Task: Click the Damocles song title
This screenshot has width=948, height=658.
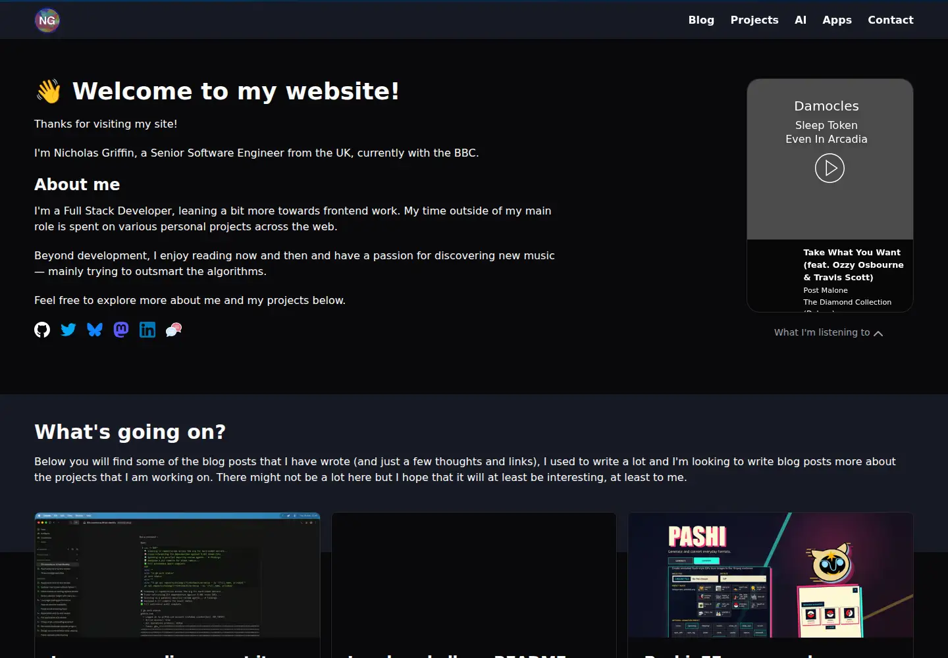Action: click(826, 106)
